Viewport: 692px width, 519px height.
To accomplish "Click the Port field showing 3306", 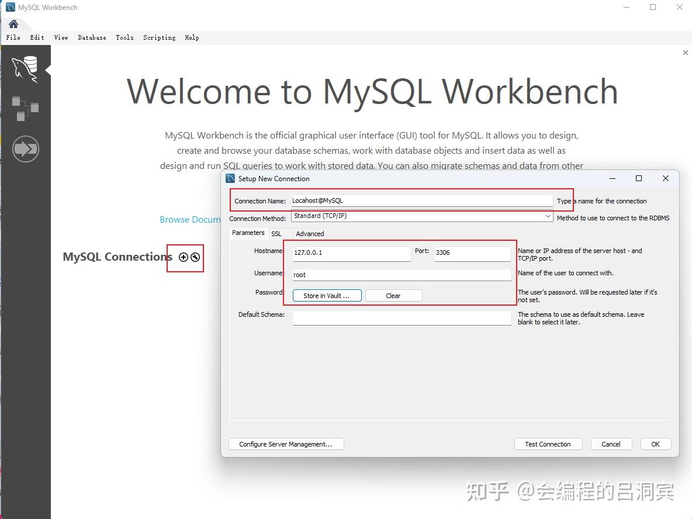I will click(473, 253).
